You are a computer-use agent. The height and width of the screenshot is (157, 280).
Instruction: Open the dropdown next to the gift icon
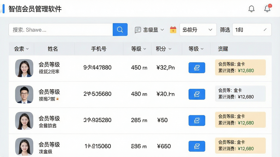198,29
